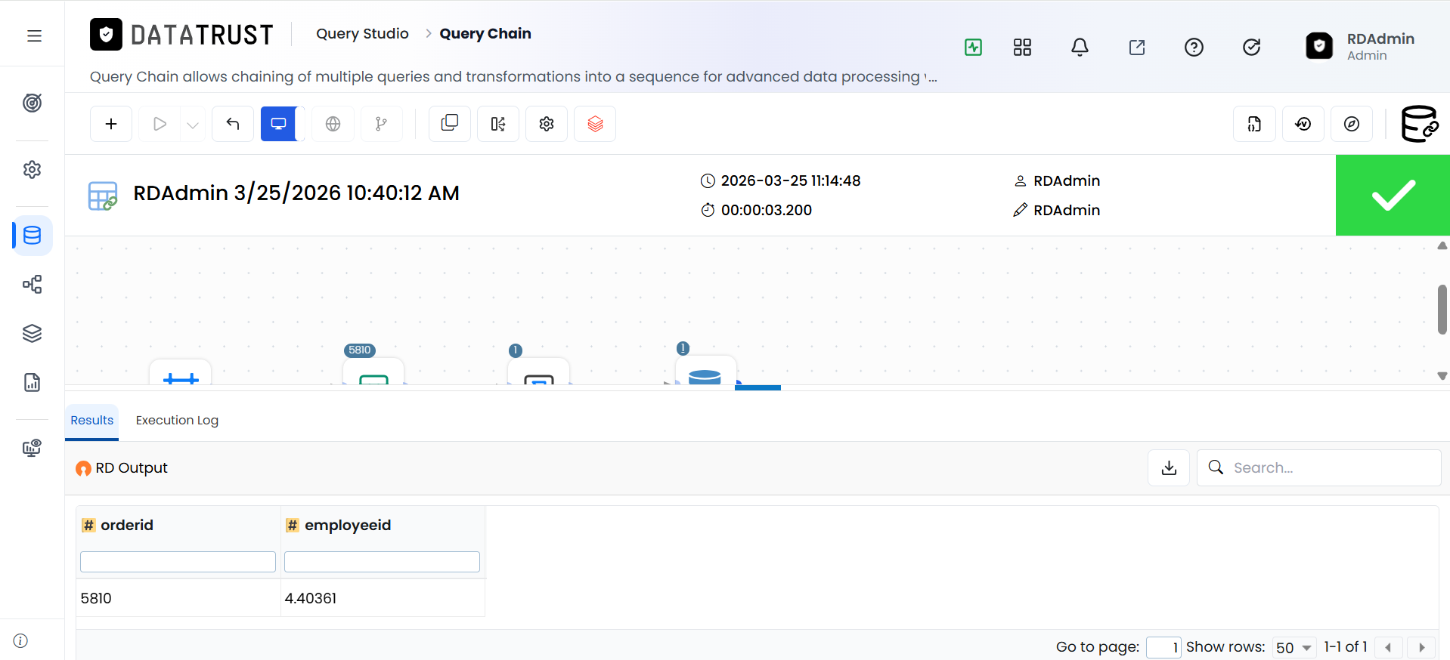Click the target icon in sidebar
The height and width of the screenshot is (660, 1450).
32,103
